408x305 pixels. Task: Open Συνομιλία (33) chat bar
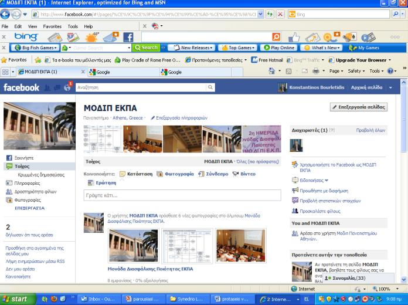[358, 278]
